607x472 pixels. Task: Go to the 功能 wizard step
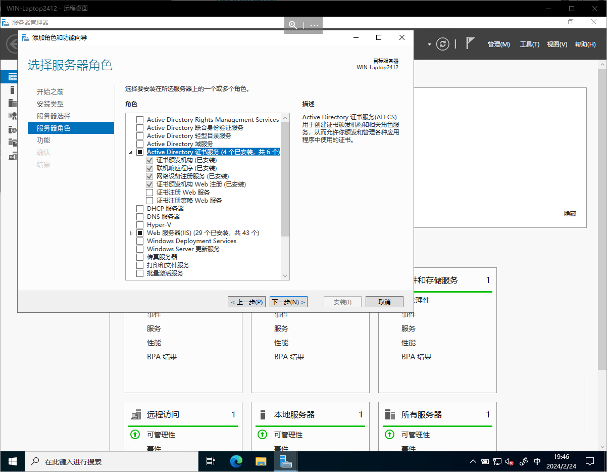[43, 140]
